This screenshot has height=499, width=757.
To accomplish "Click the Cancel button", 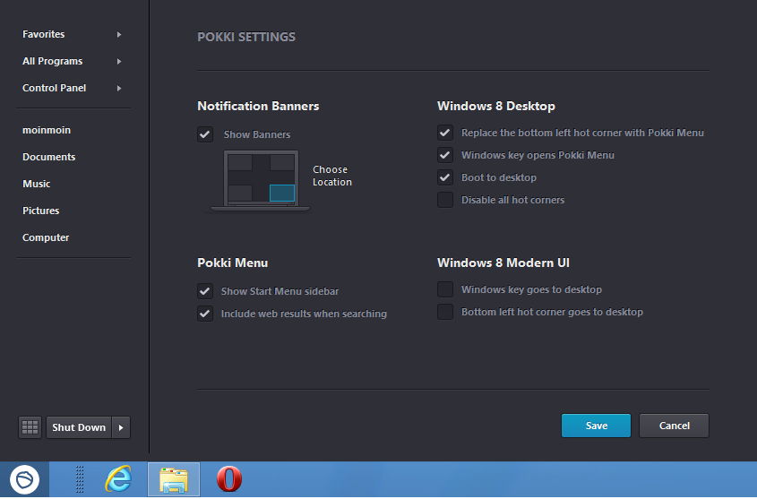I will [674, 426].
